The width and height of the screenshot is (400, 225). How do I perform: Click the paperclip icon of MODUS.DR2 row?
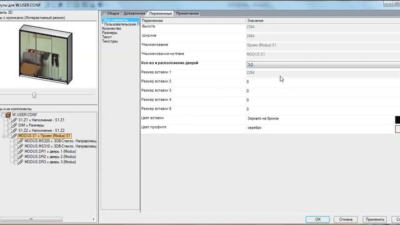(x=21, y=157)
